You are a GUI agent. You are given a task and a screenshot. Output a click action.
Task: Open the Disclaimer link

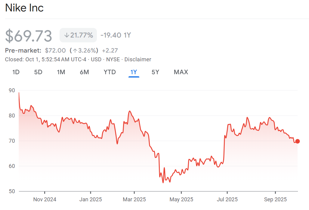pos(138,59)
